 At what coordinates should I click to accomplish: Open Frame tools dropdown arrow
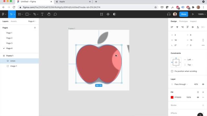point(22,14)
